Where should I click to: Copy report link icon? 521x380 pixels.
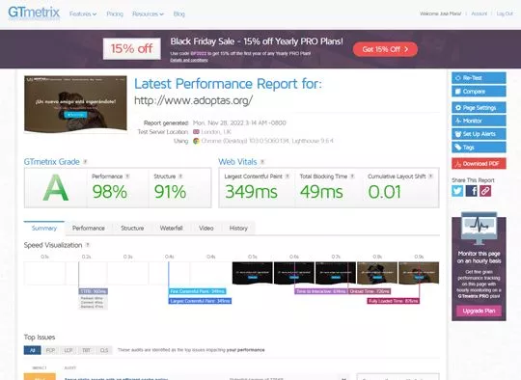pos(485,191)
